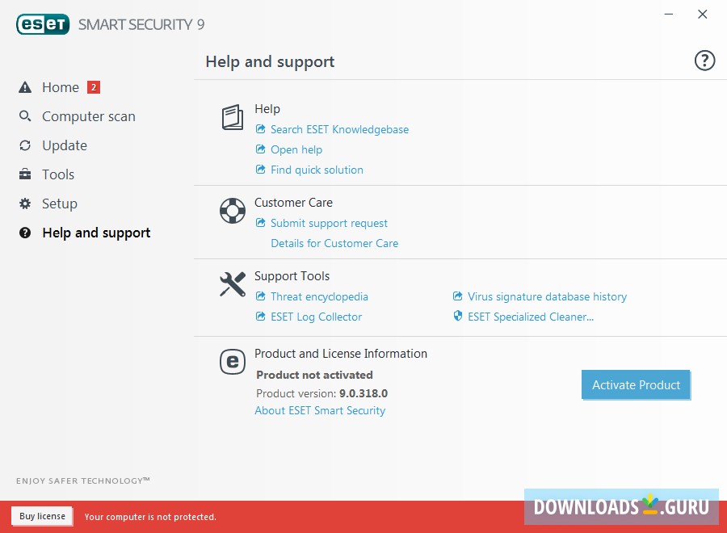The width and height of the screenshot is (727, 533).
Task: Click the 'SMART SECURITY 9' title text
Action: (141, 24)
